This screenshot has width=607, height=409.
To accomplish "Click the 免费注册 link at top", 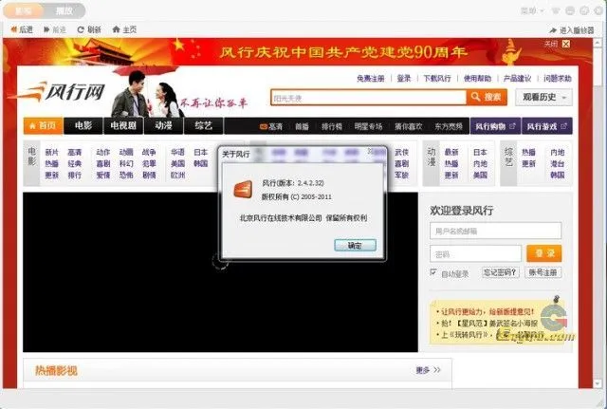I will [x=371, y=79].
